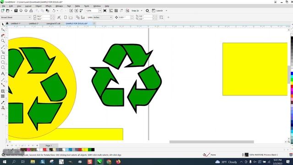This screenshot has width=293, height=165.
Task: Expand toolbox with plus at bottom
Action: pos(3,115)
